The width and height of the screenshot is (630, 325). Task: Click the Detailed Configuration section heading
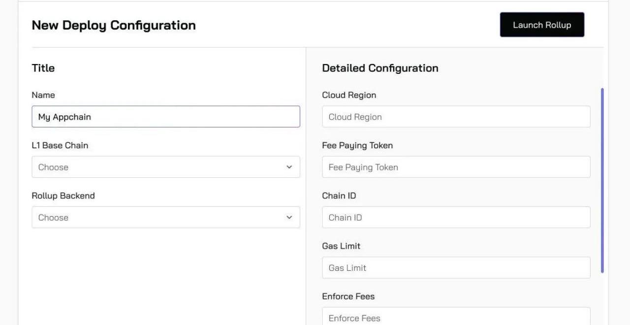coord(380,68)
